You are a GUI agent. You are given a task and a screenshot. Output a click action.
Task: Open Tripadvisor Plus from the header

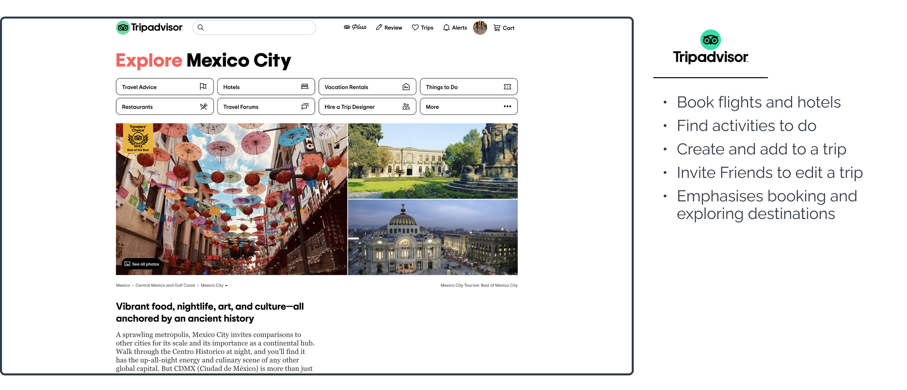[355, 27]
